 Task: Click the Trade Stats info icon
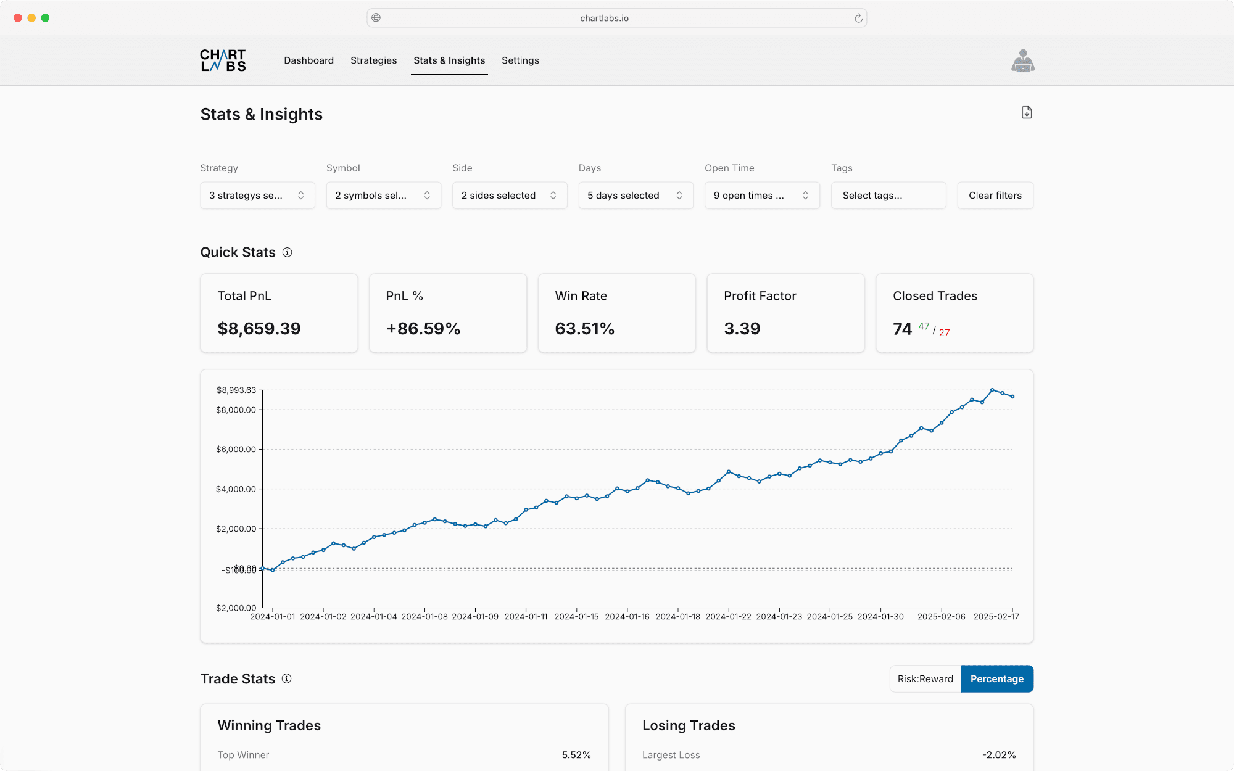pos(286,678)
